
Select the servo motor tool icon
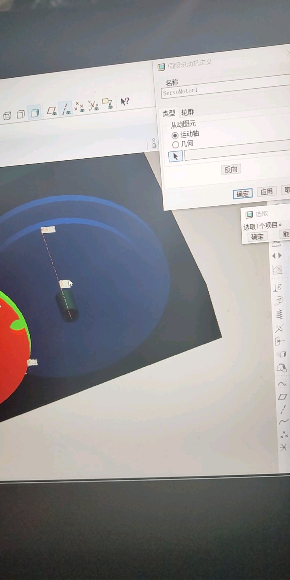278,301
